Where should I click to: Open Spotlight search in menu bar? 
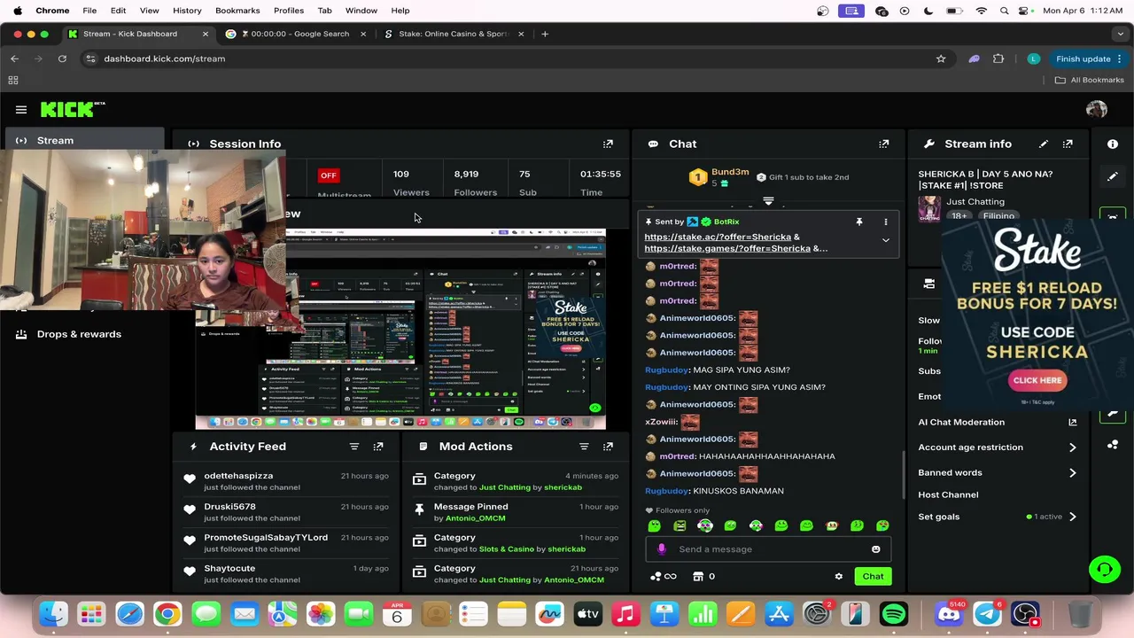[1004, 11]
